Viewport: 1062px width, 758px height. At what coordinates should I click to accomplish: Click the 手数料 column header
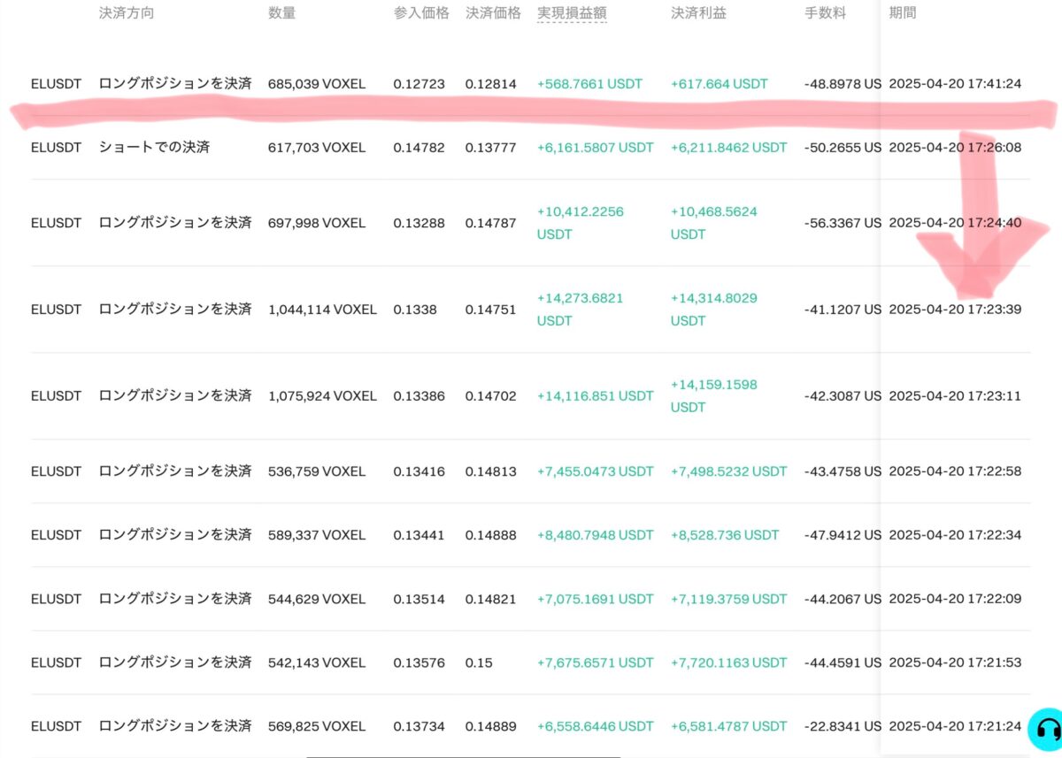pyautogui.click(x=825, y=13)
